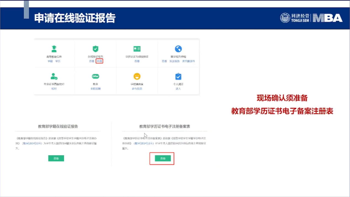Click the blue globe report transmission icon
Screen dimensions: 350x197
pos(178,49)
